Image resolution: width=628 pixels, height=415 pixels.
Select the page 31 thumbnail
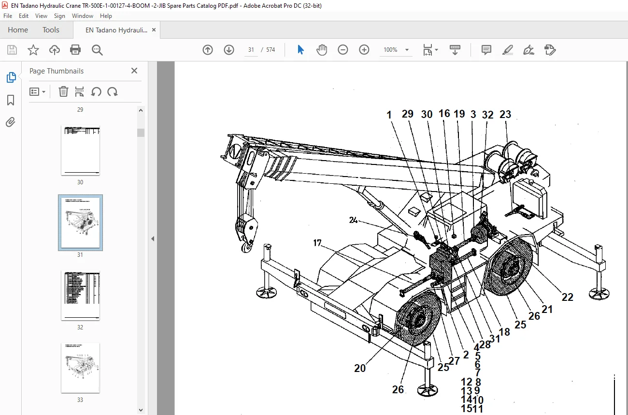(80, 222)
